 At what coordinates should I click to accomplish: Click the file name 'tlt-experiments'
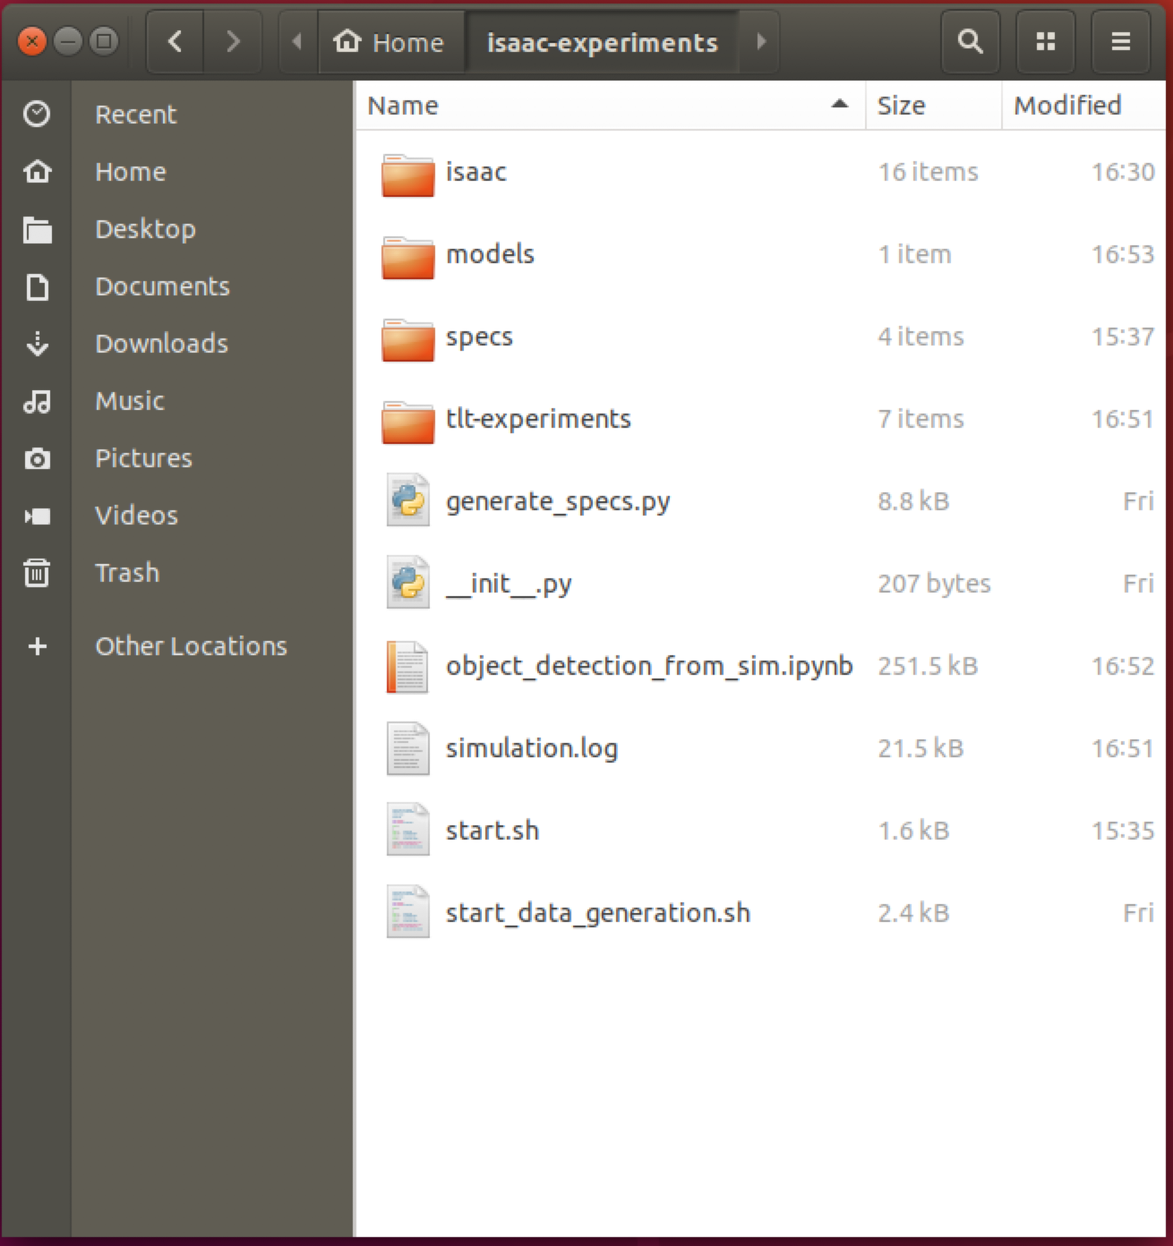coord(538,419)
